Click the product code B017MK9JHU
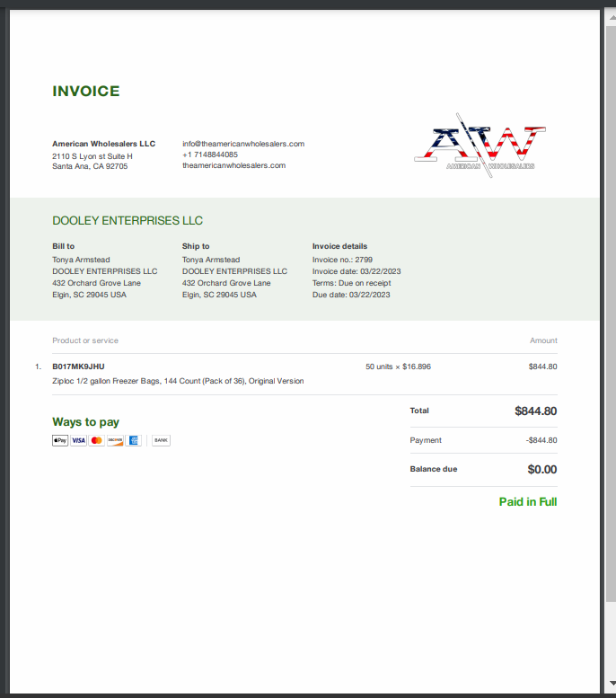This screenshot has width=616, height=698. (78, 367)
